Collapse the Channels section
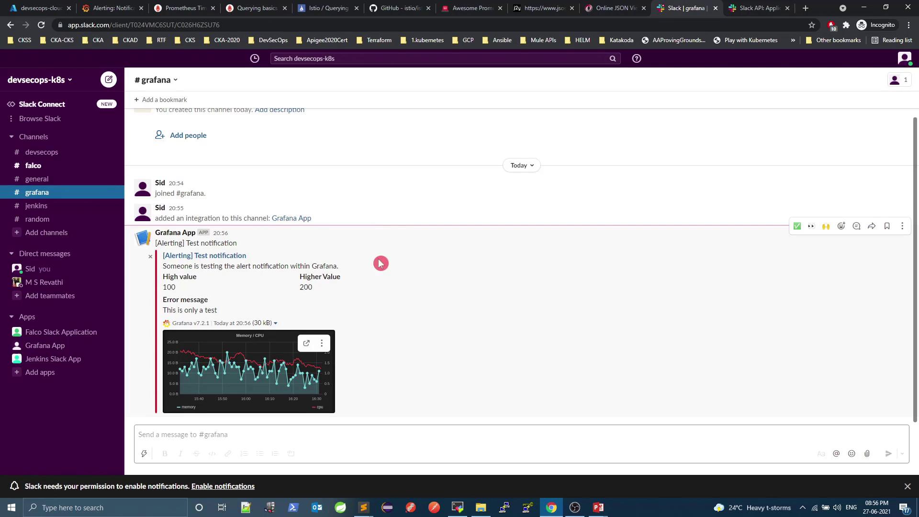The height and width of the screenshot is (517, 919). point(11,137)
